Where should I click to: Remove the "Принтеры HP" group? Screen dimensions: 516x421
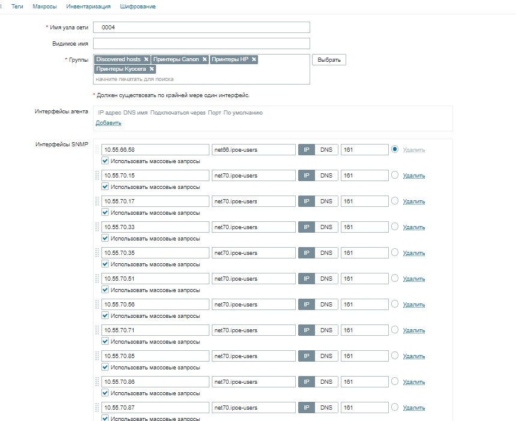coord(253,59)
